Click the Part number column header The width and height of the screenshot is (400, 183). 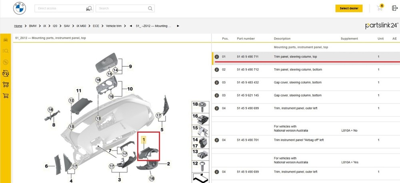tap(246, 39)
